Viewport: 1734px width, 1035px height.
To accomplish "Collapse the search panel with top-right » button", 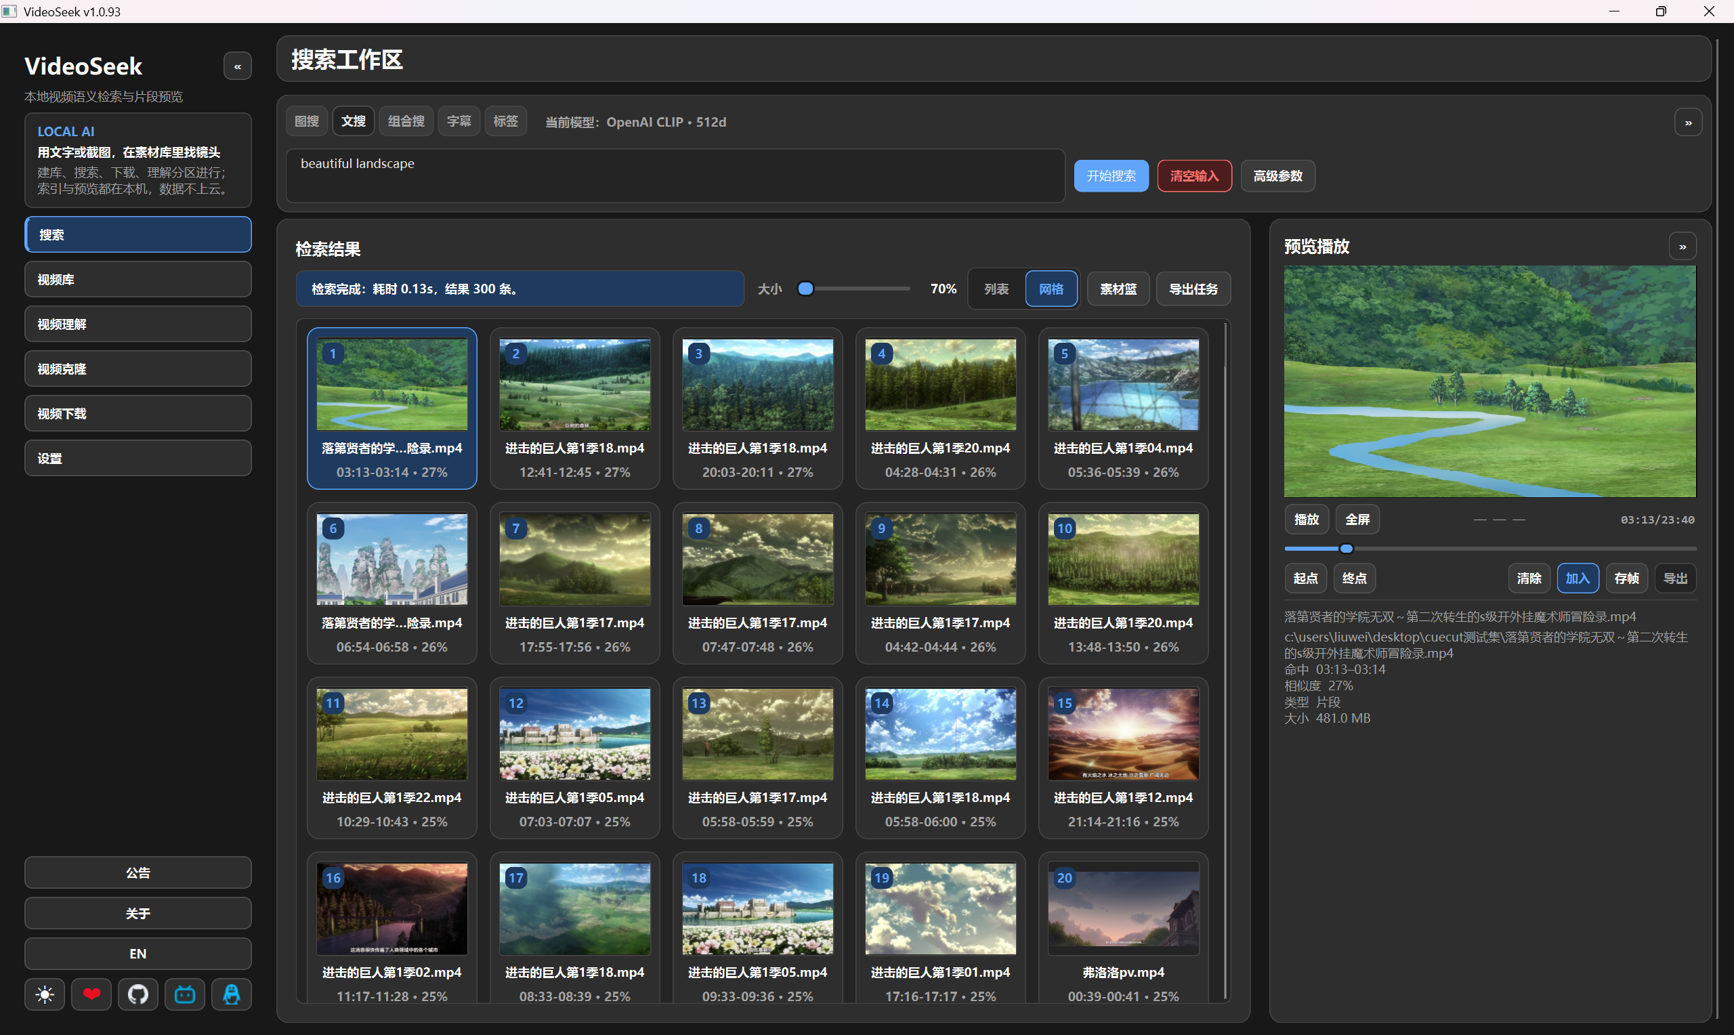I will point(1688,122).
